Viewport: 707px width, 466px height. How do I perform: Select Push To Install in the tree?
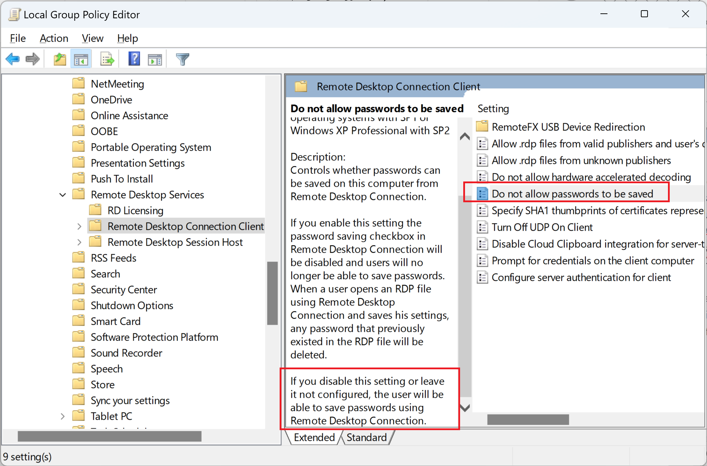tap(122, 179)
